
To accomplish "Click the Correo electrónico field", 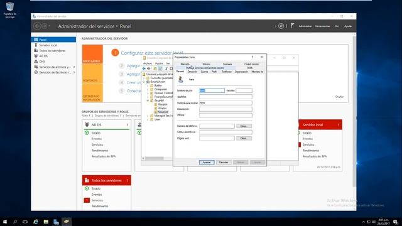I will coord(225,132).
